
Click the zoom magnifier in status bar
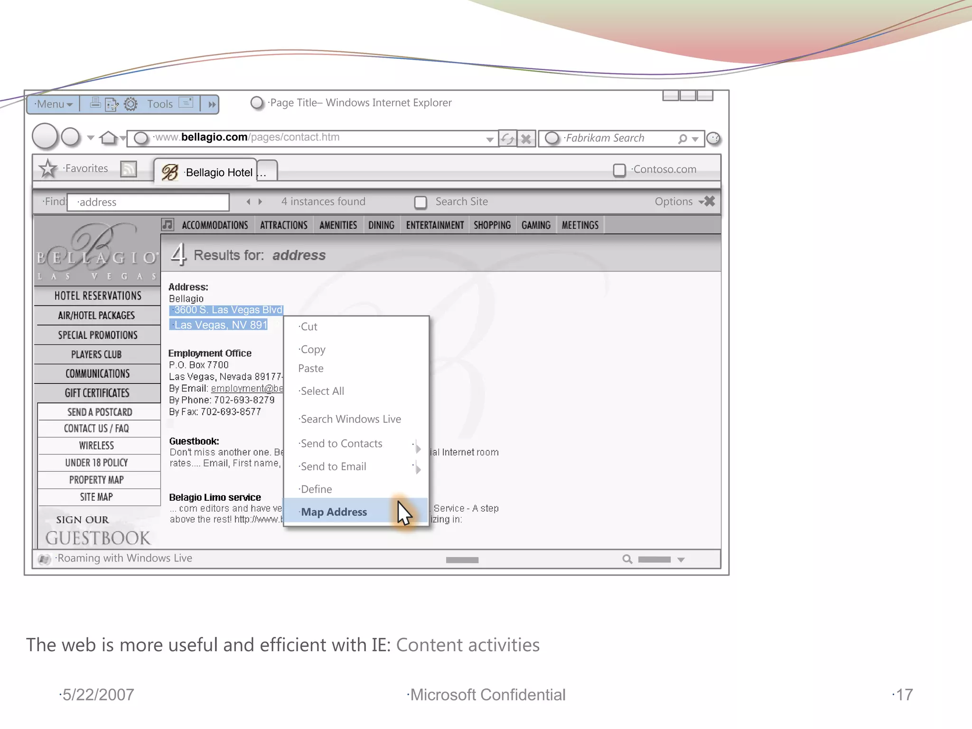click(x=627, y=560)
